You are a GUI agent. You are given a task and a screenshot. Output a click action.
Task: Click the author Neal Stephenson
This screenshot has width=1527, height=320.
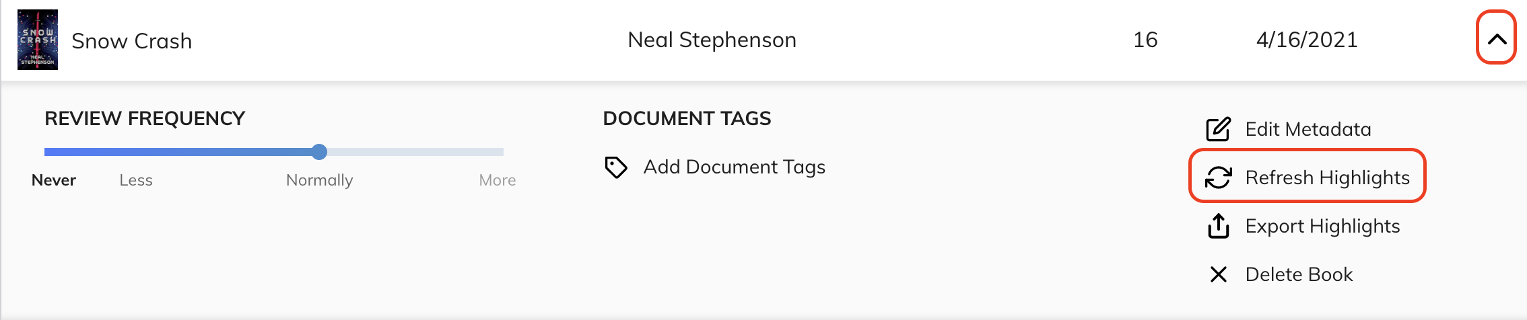coord(712,40)
